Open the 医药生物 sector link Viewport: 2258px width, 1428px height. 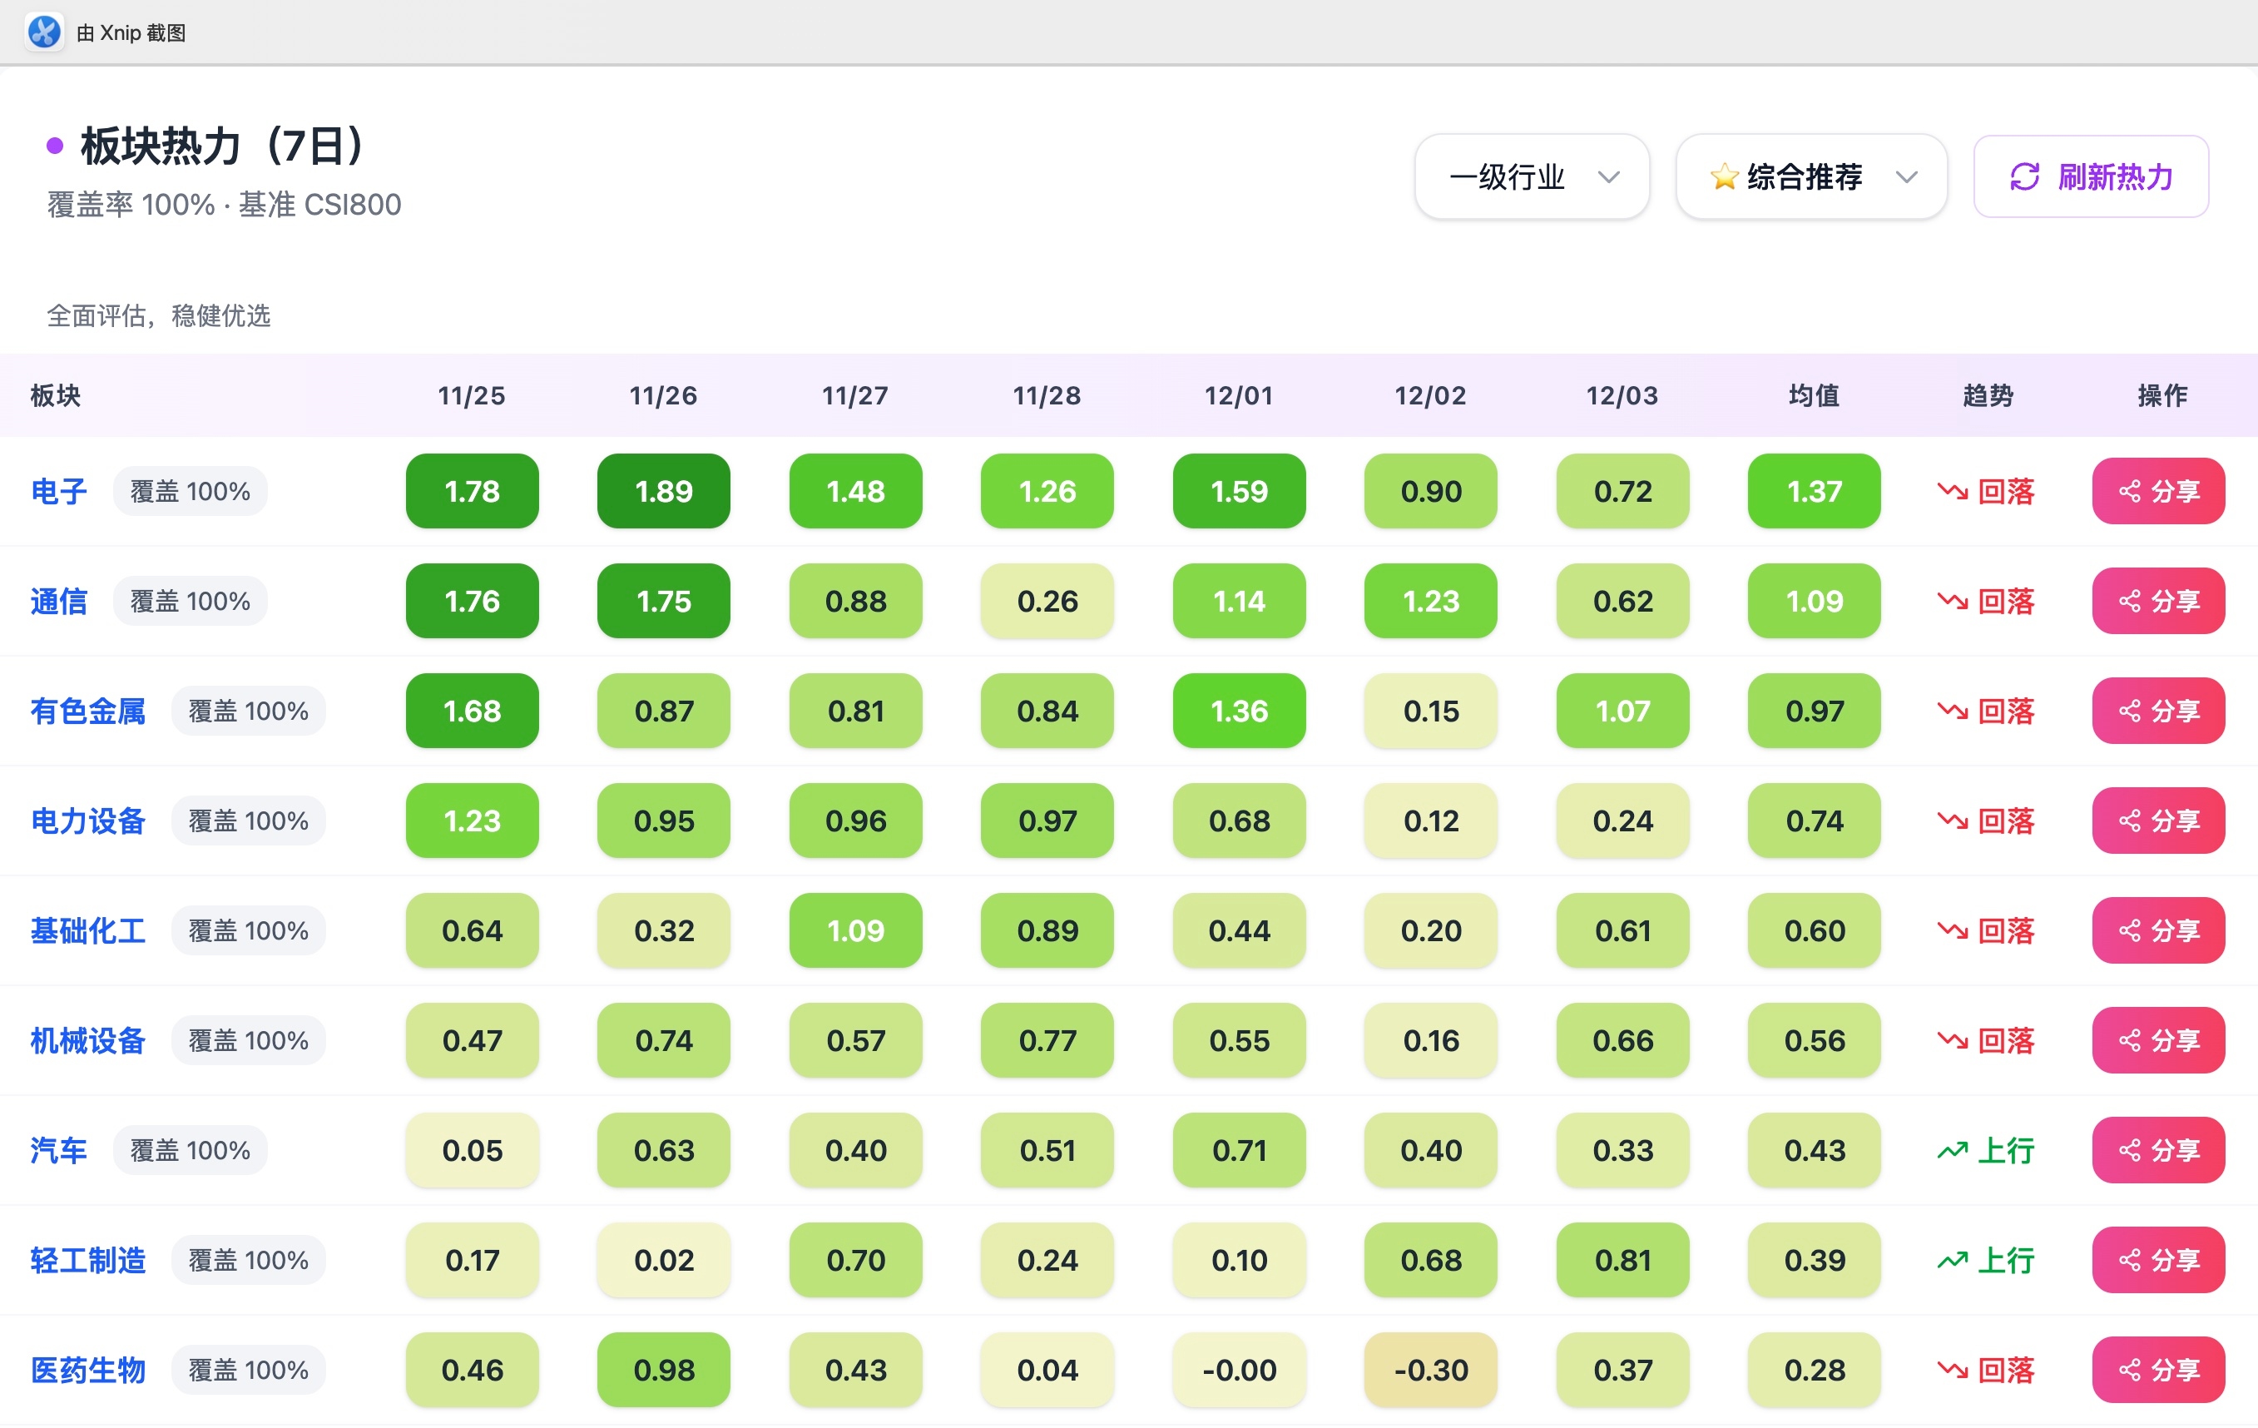click(x=88, y=1370)
